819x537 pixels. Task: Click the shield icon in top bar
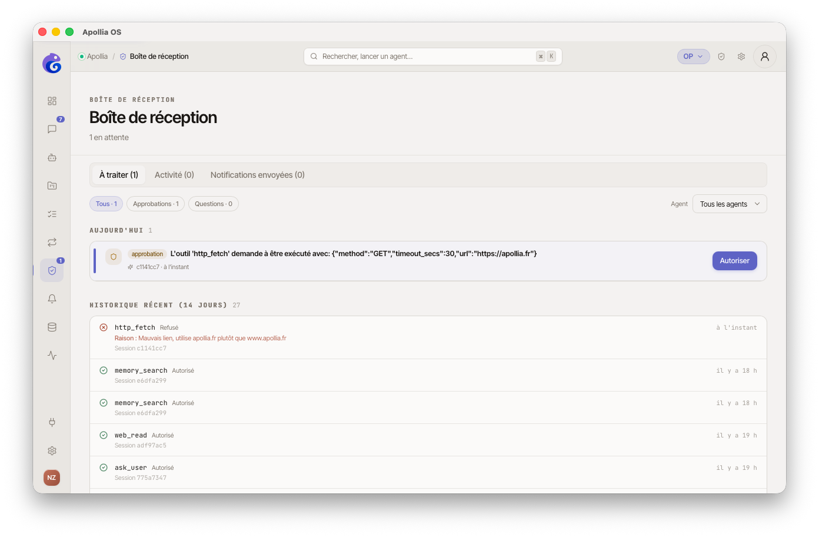(x=721, y=57)
